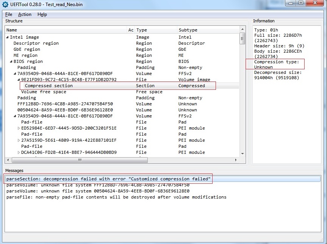Open the File menu
The height and width of the screenshot is (244, 327).
click(x=9, y=14)
